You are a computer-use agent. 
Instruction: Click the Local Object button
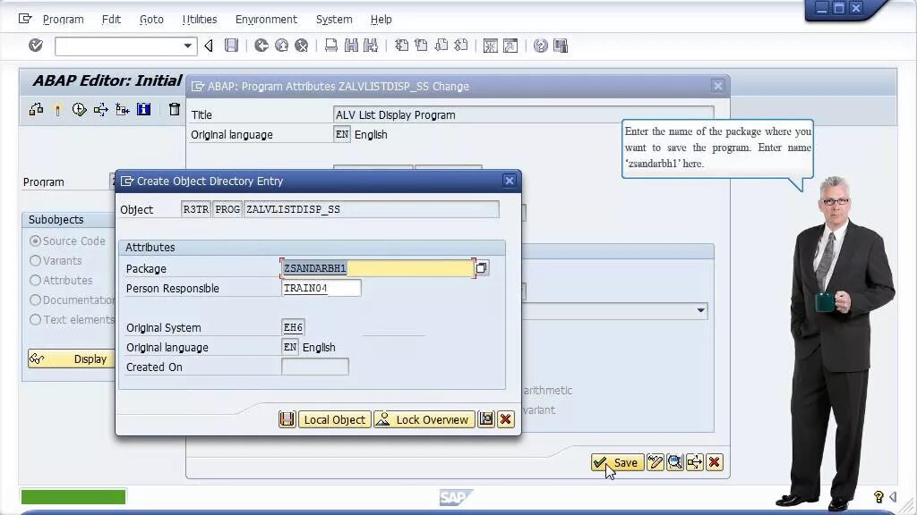pyautogui.click(x=335, y=419)
